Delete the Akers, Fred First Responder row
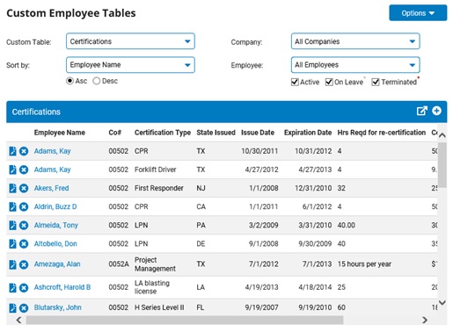Viewport: 453px width, 325px height. (24, 188)
